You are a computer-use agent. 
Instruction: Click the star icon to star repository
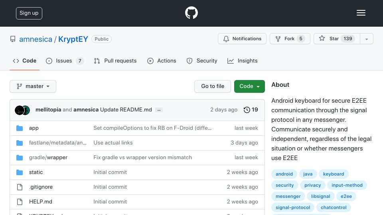click(322, 38)
